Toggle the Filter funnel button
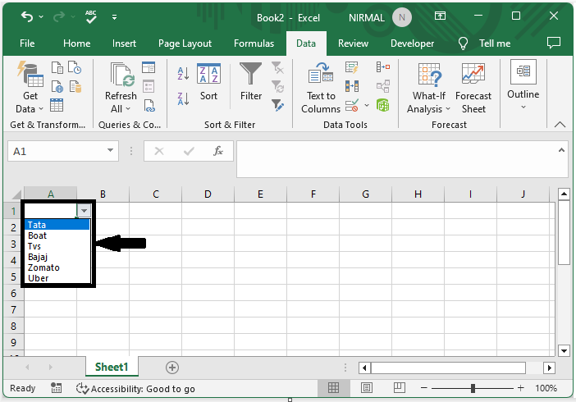 pos(251,81)
